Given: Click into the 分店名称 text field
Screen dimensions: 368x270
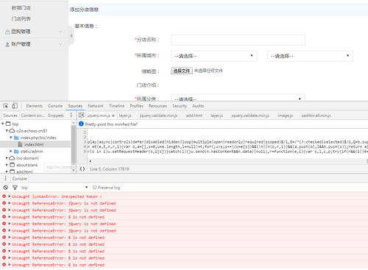Looking at the screenshot, I should 238,40.
